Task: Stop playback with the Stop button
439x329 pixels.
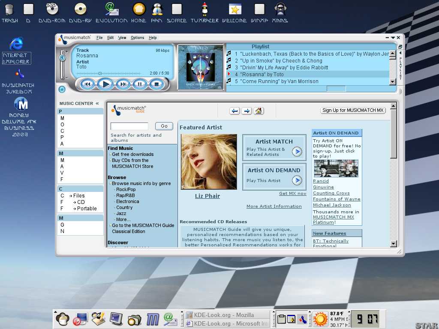Action: (x=156, y=84)
